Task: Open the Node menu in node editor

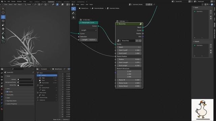Action: [91, 4]
